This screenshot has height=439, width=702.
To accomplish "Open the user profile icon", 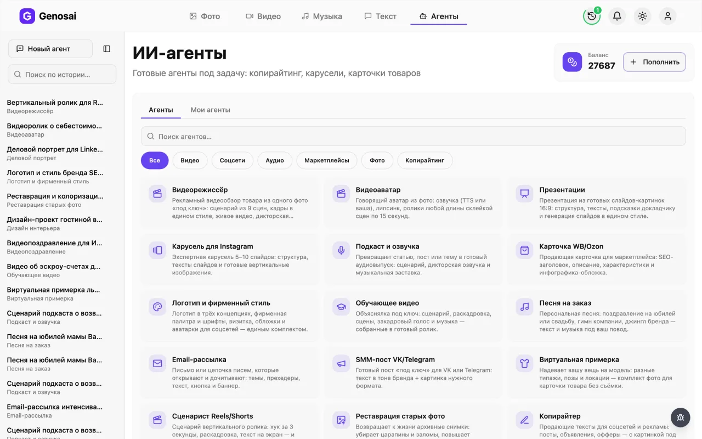I will click(667, 16).
